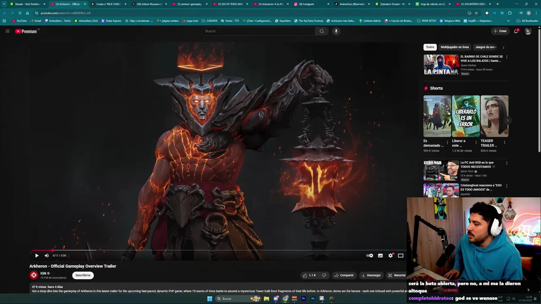Mute the video volume speaker icon
541x304 pixels.
coord(46,255)
